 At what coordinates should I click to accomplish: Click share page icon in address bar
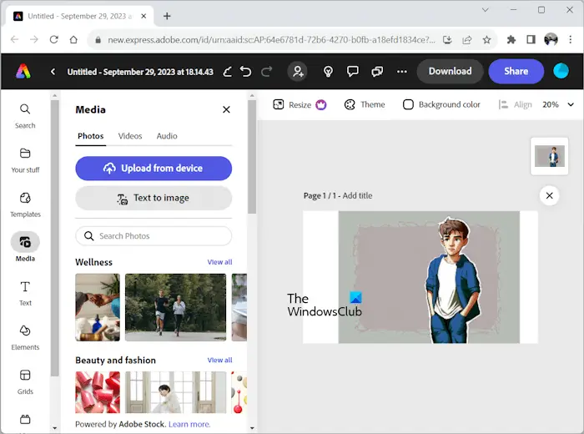tap(466, 39)
